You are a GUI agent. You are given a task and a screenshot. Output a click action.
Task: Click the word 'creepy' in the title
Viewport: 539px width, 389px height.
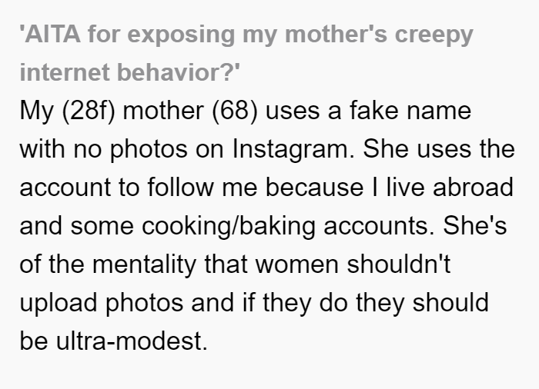point(434,35)
